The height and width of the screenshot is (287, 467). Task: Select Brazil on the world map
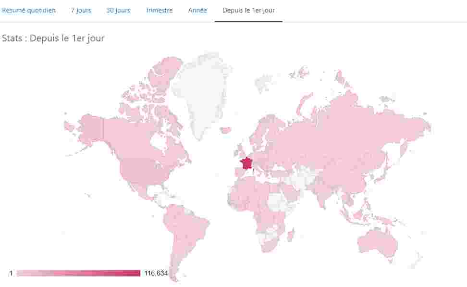[190, 226]
